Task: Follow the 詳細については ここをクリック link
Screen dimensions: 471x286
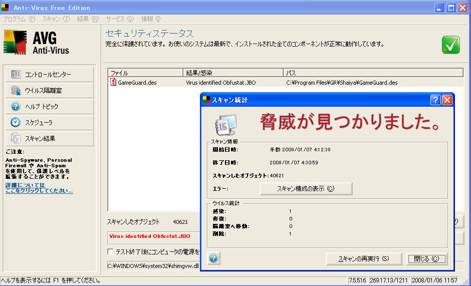Action: tap(39, 188)
